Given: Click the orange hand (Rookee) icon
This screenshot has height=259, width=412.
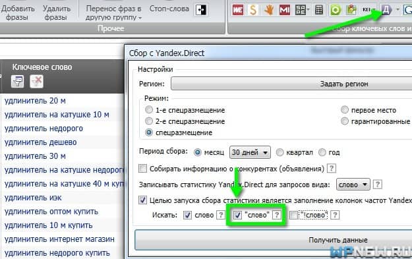Looking at the screenshot, I should 270,10.
